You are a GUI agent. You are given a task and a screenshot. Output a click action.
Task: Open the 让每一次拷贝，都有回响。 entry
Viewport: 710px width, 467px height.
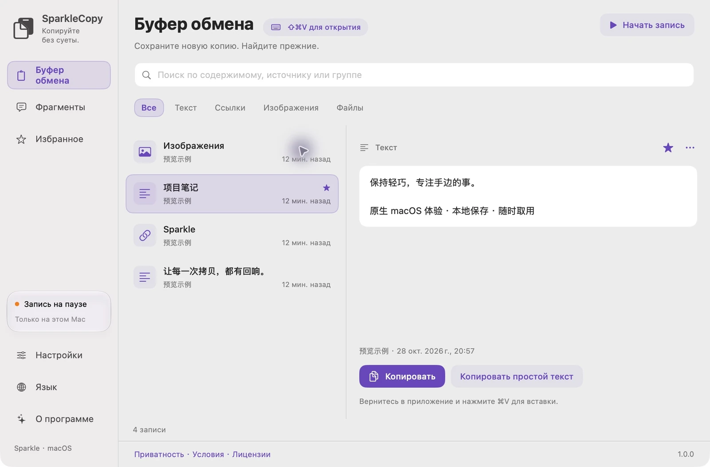pyautogui.click(x=232, y=277)
